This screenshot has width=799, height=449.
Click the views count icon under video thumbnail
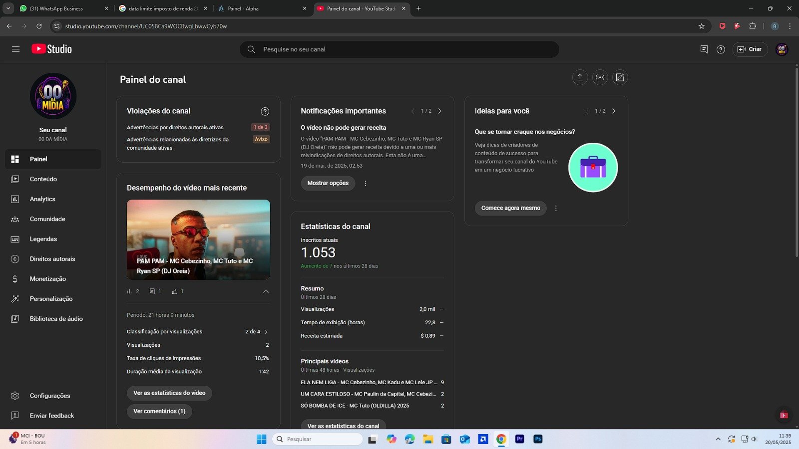point(129,291)
